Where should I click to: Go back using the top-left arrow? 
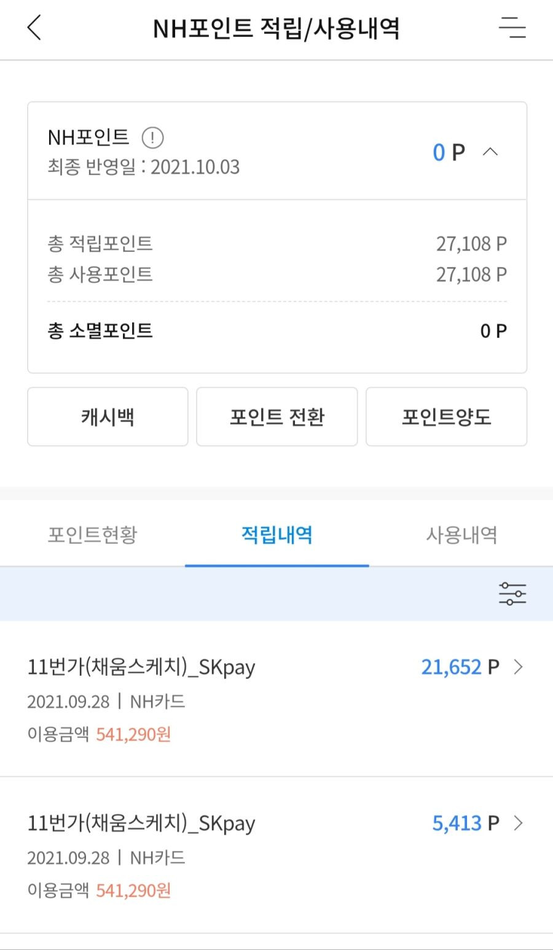tap(34, 28)
